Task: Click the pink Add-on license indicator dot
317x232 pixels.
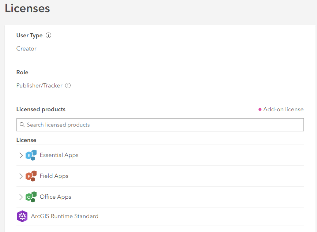Action: tap(260, 109)
